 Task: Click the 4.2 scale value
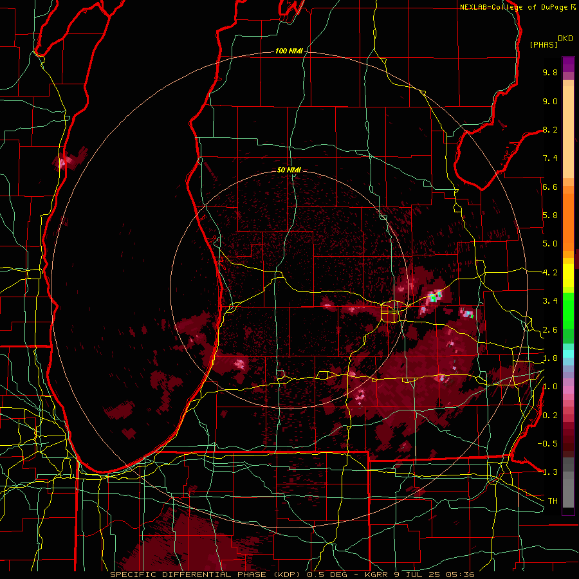coord(550,273)
